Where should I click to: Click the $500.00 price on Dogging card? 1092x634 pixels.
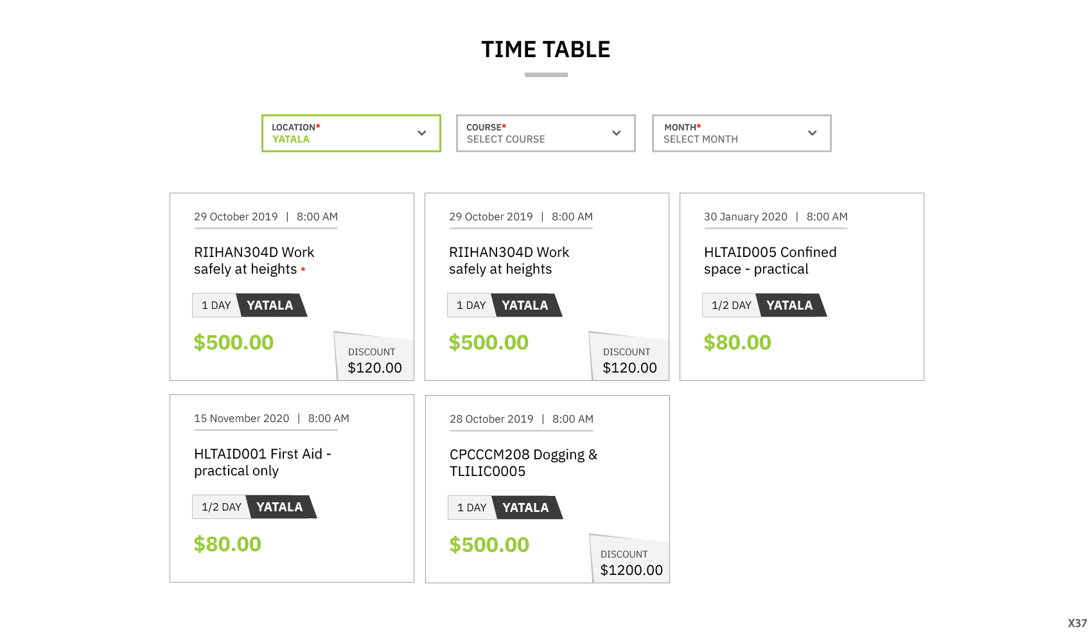tap(489, 545)
